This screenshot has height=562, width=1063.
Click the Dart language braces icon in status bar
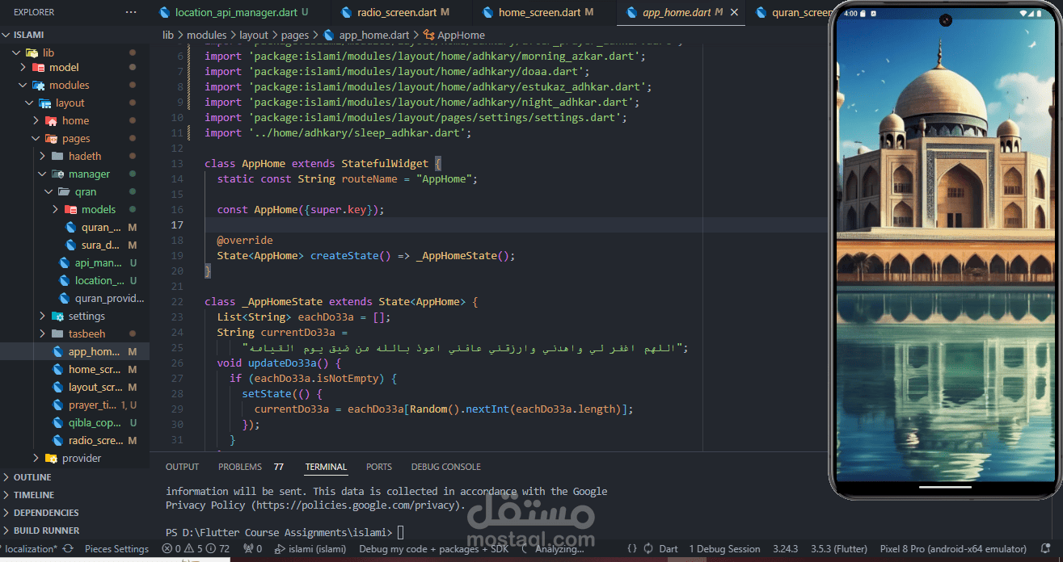point(632,549)
